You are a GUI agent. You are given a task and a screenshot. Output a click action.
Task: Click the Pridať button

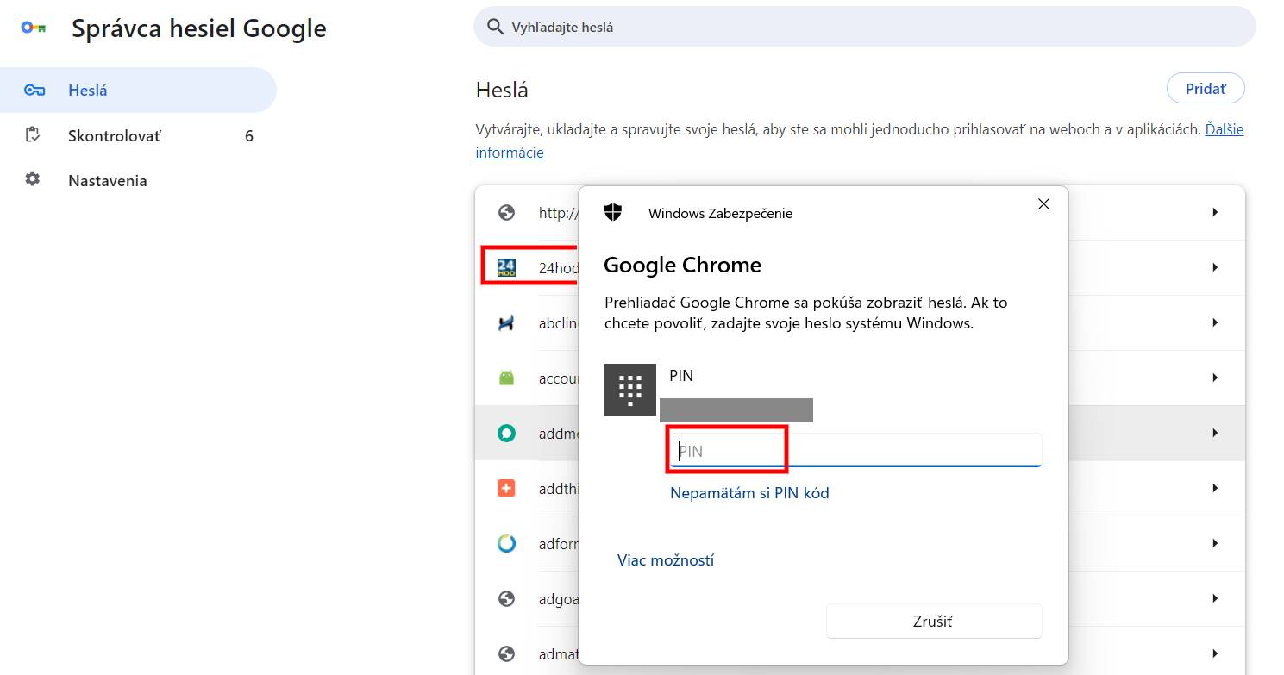point(1206,89)
